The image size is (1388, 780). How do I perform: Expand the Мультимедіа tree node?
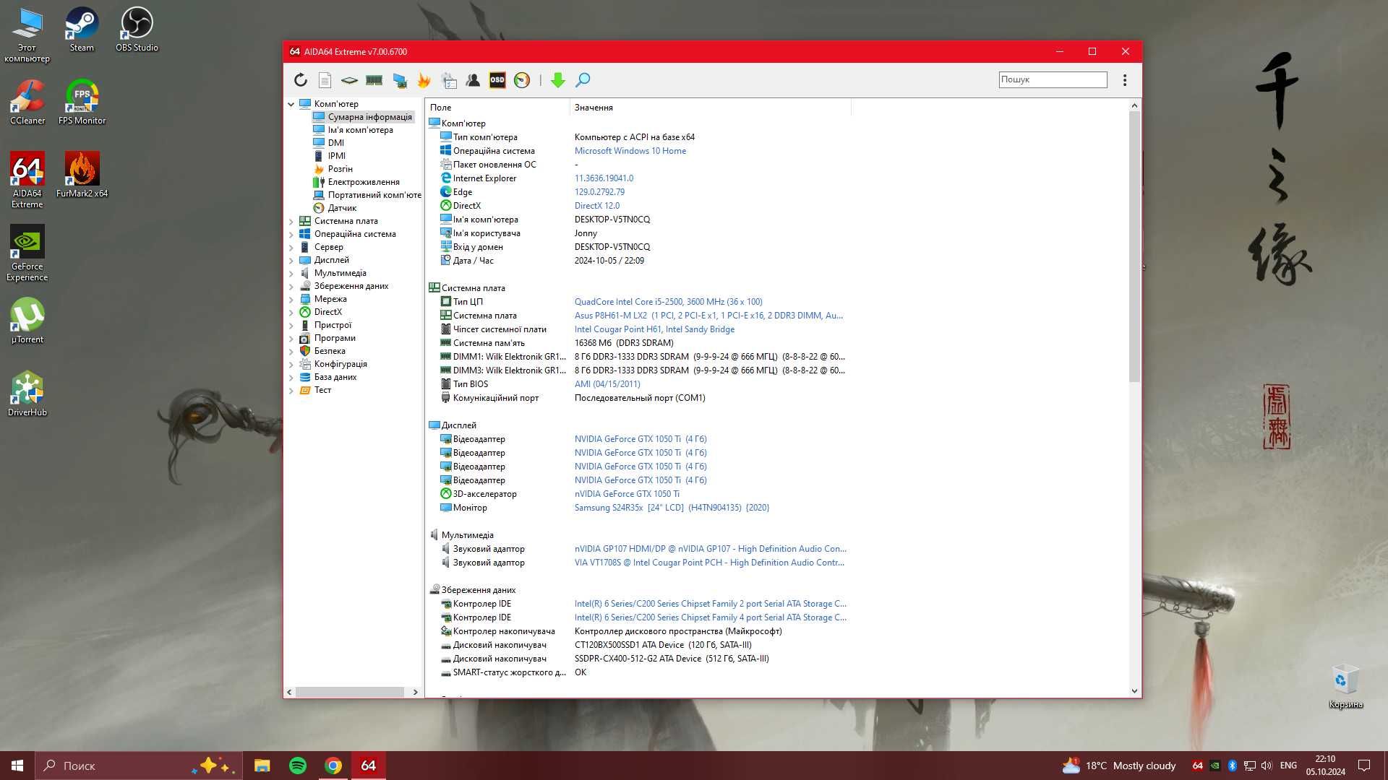click(x=291, y=273)
